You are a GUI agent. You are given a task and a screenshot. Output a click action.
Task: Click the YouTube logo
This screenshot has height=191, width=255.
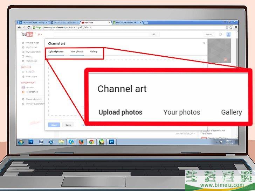[x=27, y=34]
